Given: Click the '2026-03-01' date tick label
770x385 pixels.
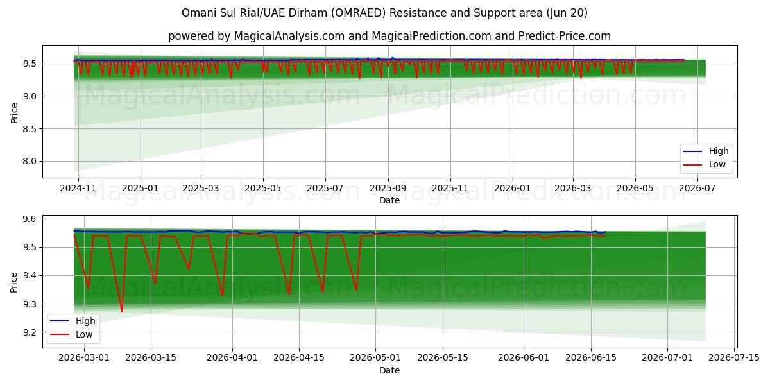Looking at the screenshot, I should click(x=83, y=358).
